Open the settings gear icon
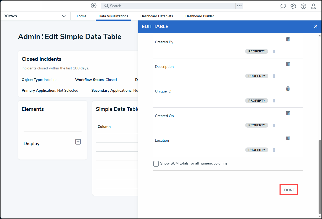 293,6
